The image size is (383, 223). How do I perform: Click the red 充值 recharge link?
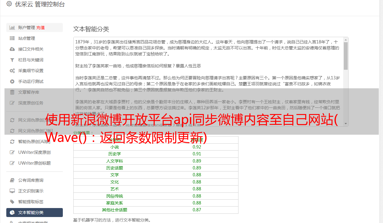point(41,28)
